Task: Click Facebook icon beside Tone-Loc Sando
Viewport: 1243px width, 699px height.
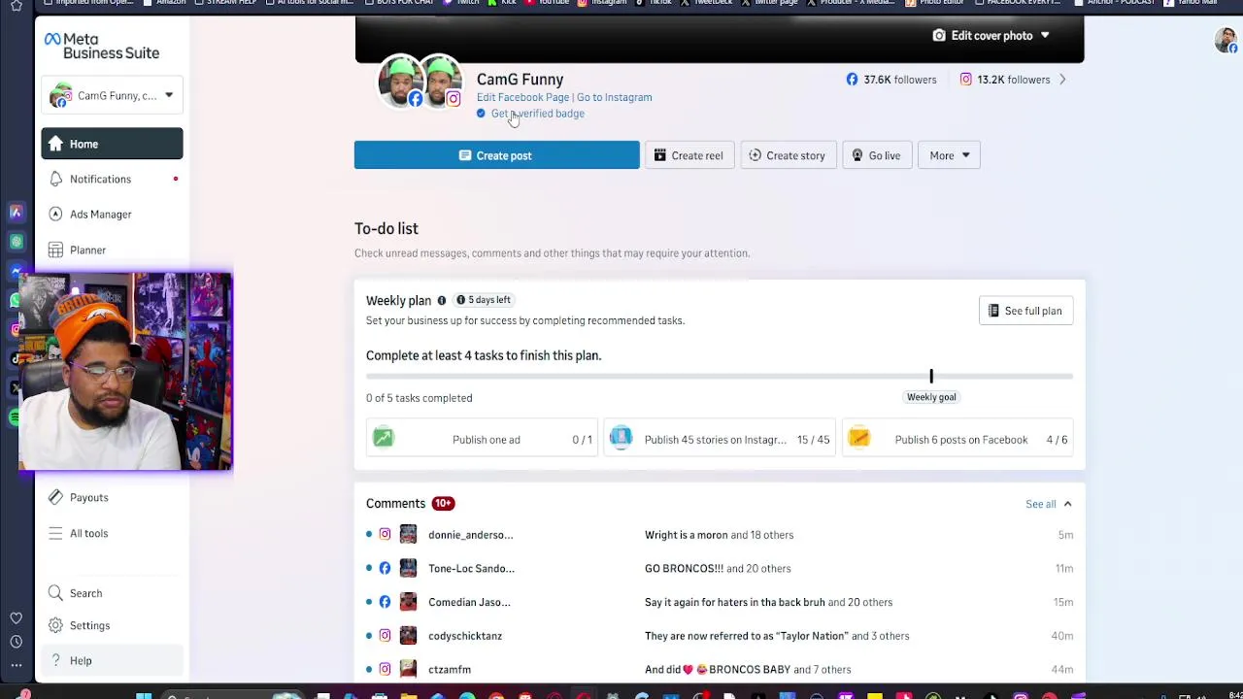Action: click(x=385, y=568)
